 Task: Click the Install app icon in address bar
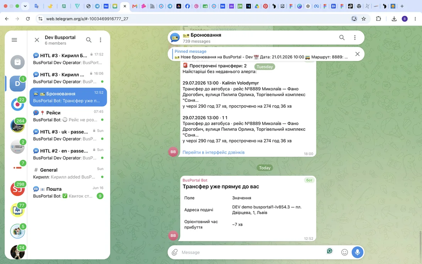(x=354, y=19)
